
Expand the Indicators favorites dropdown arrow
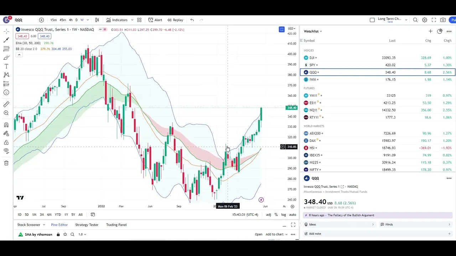132,20
